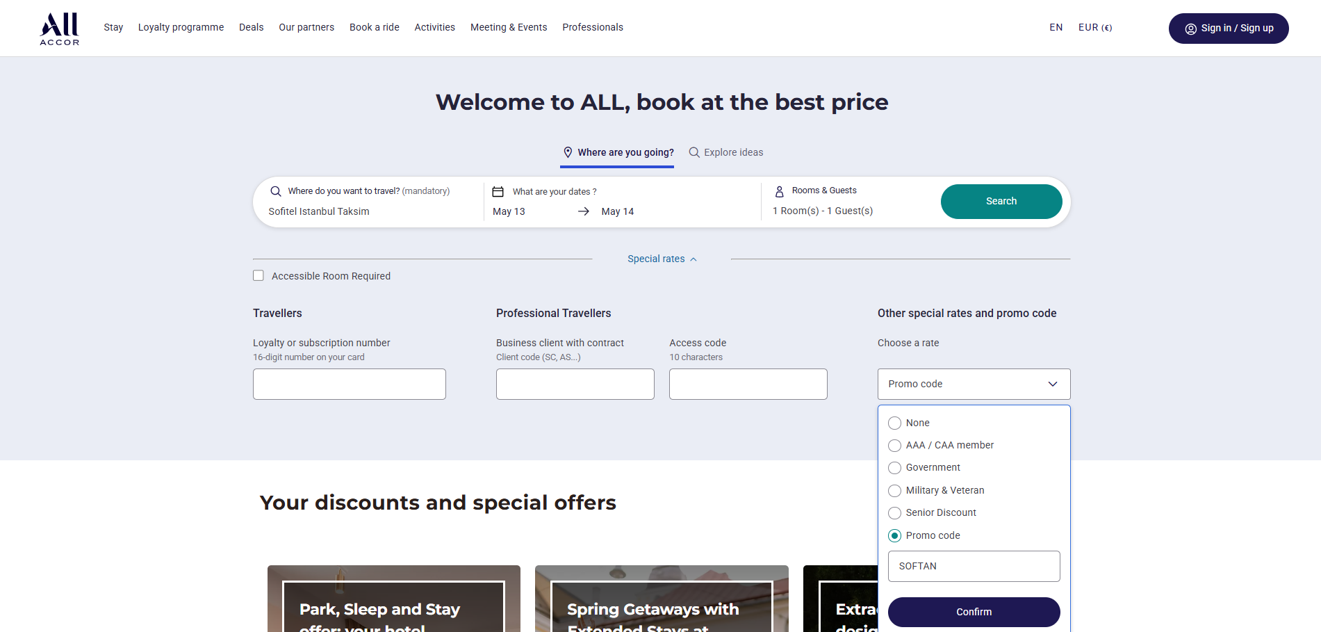This screenshot has width=1321, height=632.
Task: Check the Accessible Room Required box
Action: [259, 276]
